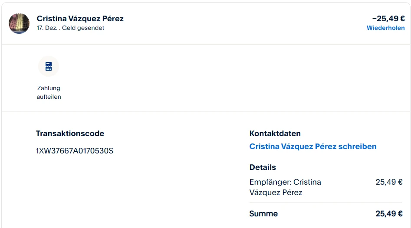Click the −25,49 € header amount

point(388,19)
